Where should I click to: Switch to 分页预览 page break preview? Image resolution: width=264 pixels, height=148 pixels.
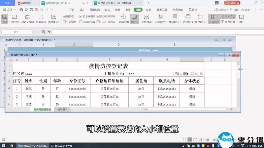pyautogui.click(x=14, y=18)
